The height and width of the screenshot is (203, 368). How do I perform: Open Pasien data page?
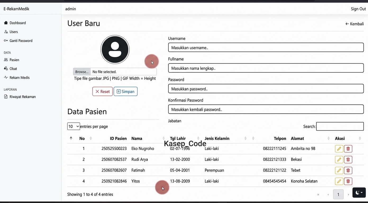tap(12, 60)
